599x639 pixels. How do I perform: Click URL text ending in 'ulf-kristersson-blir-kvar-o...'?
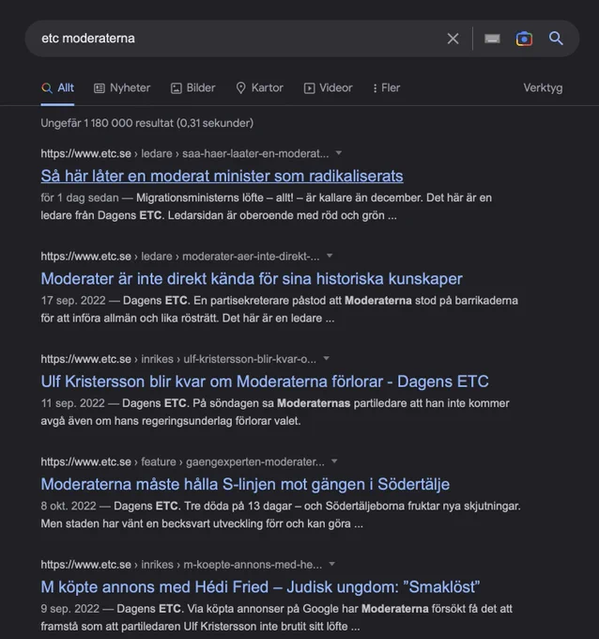click(178, 359)
